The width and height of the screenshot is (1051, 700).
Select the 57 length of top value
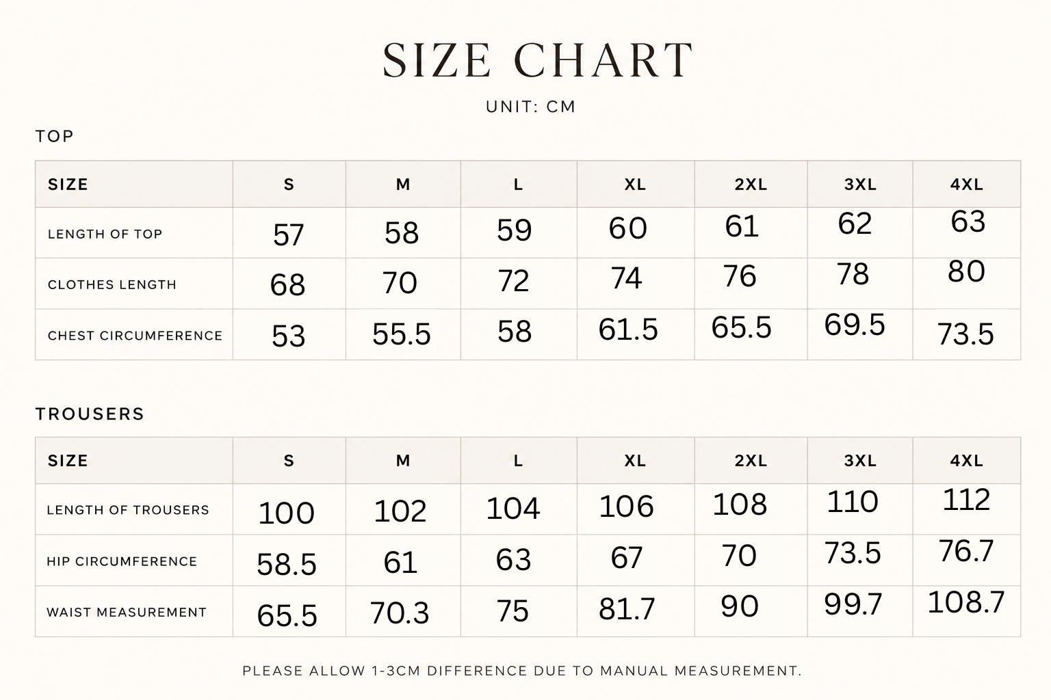tap(288, 235)
